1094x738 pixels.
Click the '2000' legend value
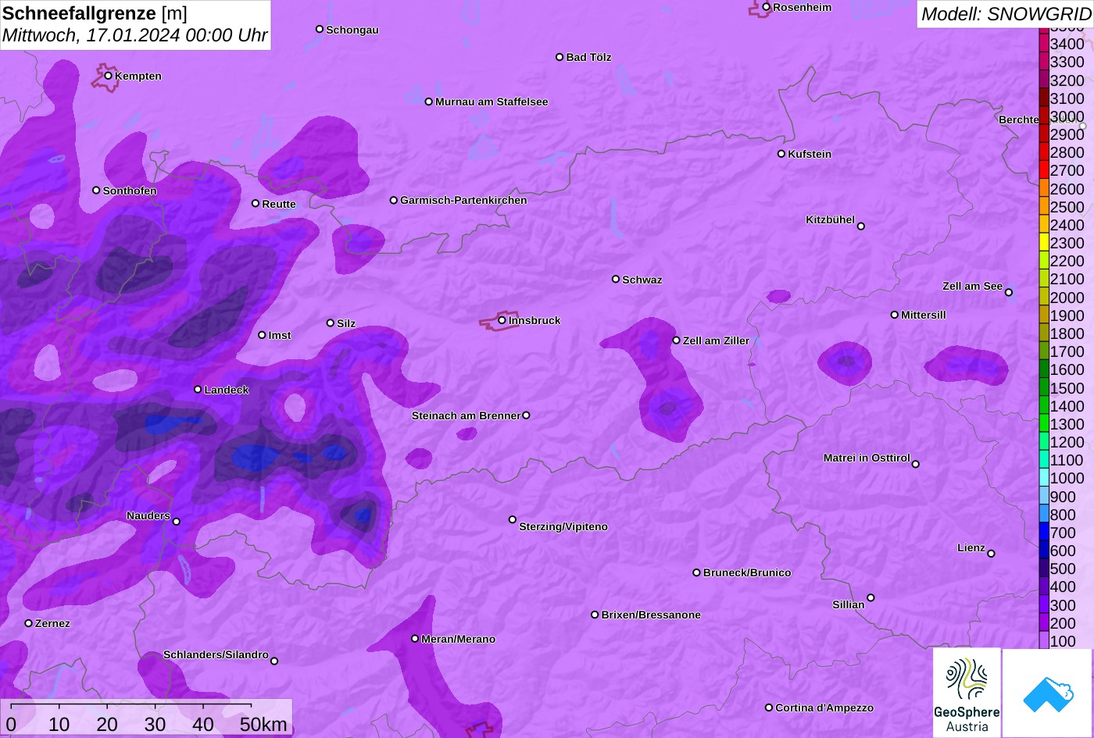(1067, 298)
